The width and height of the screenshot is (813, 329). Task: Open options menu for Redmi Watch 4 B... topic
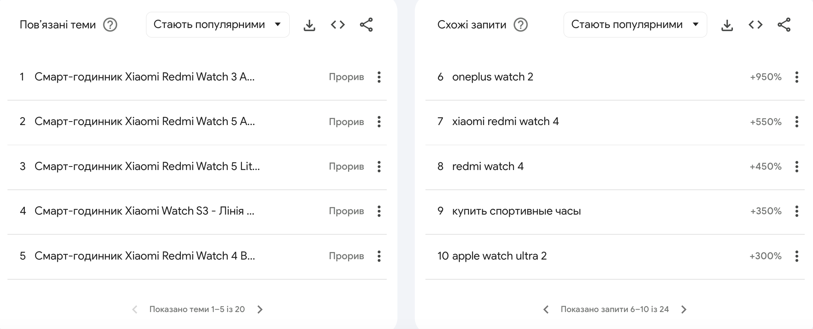tap(379, 256)
